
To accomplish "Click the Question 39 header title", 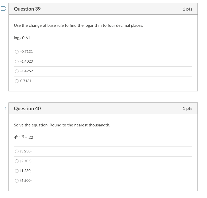I will 27,8.
